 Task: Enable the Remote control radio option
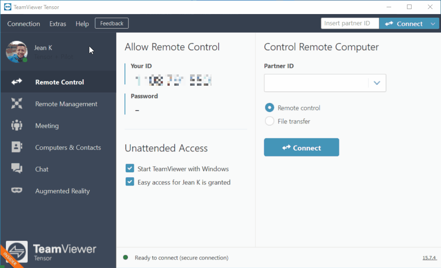tap(269, 108)
